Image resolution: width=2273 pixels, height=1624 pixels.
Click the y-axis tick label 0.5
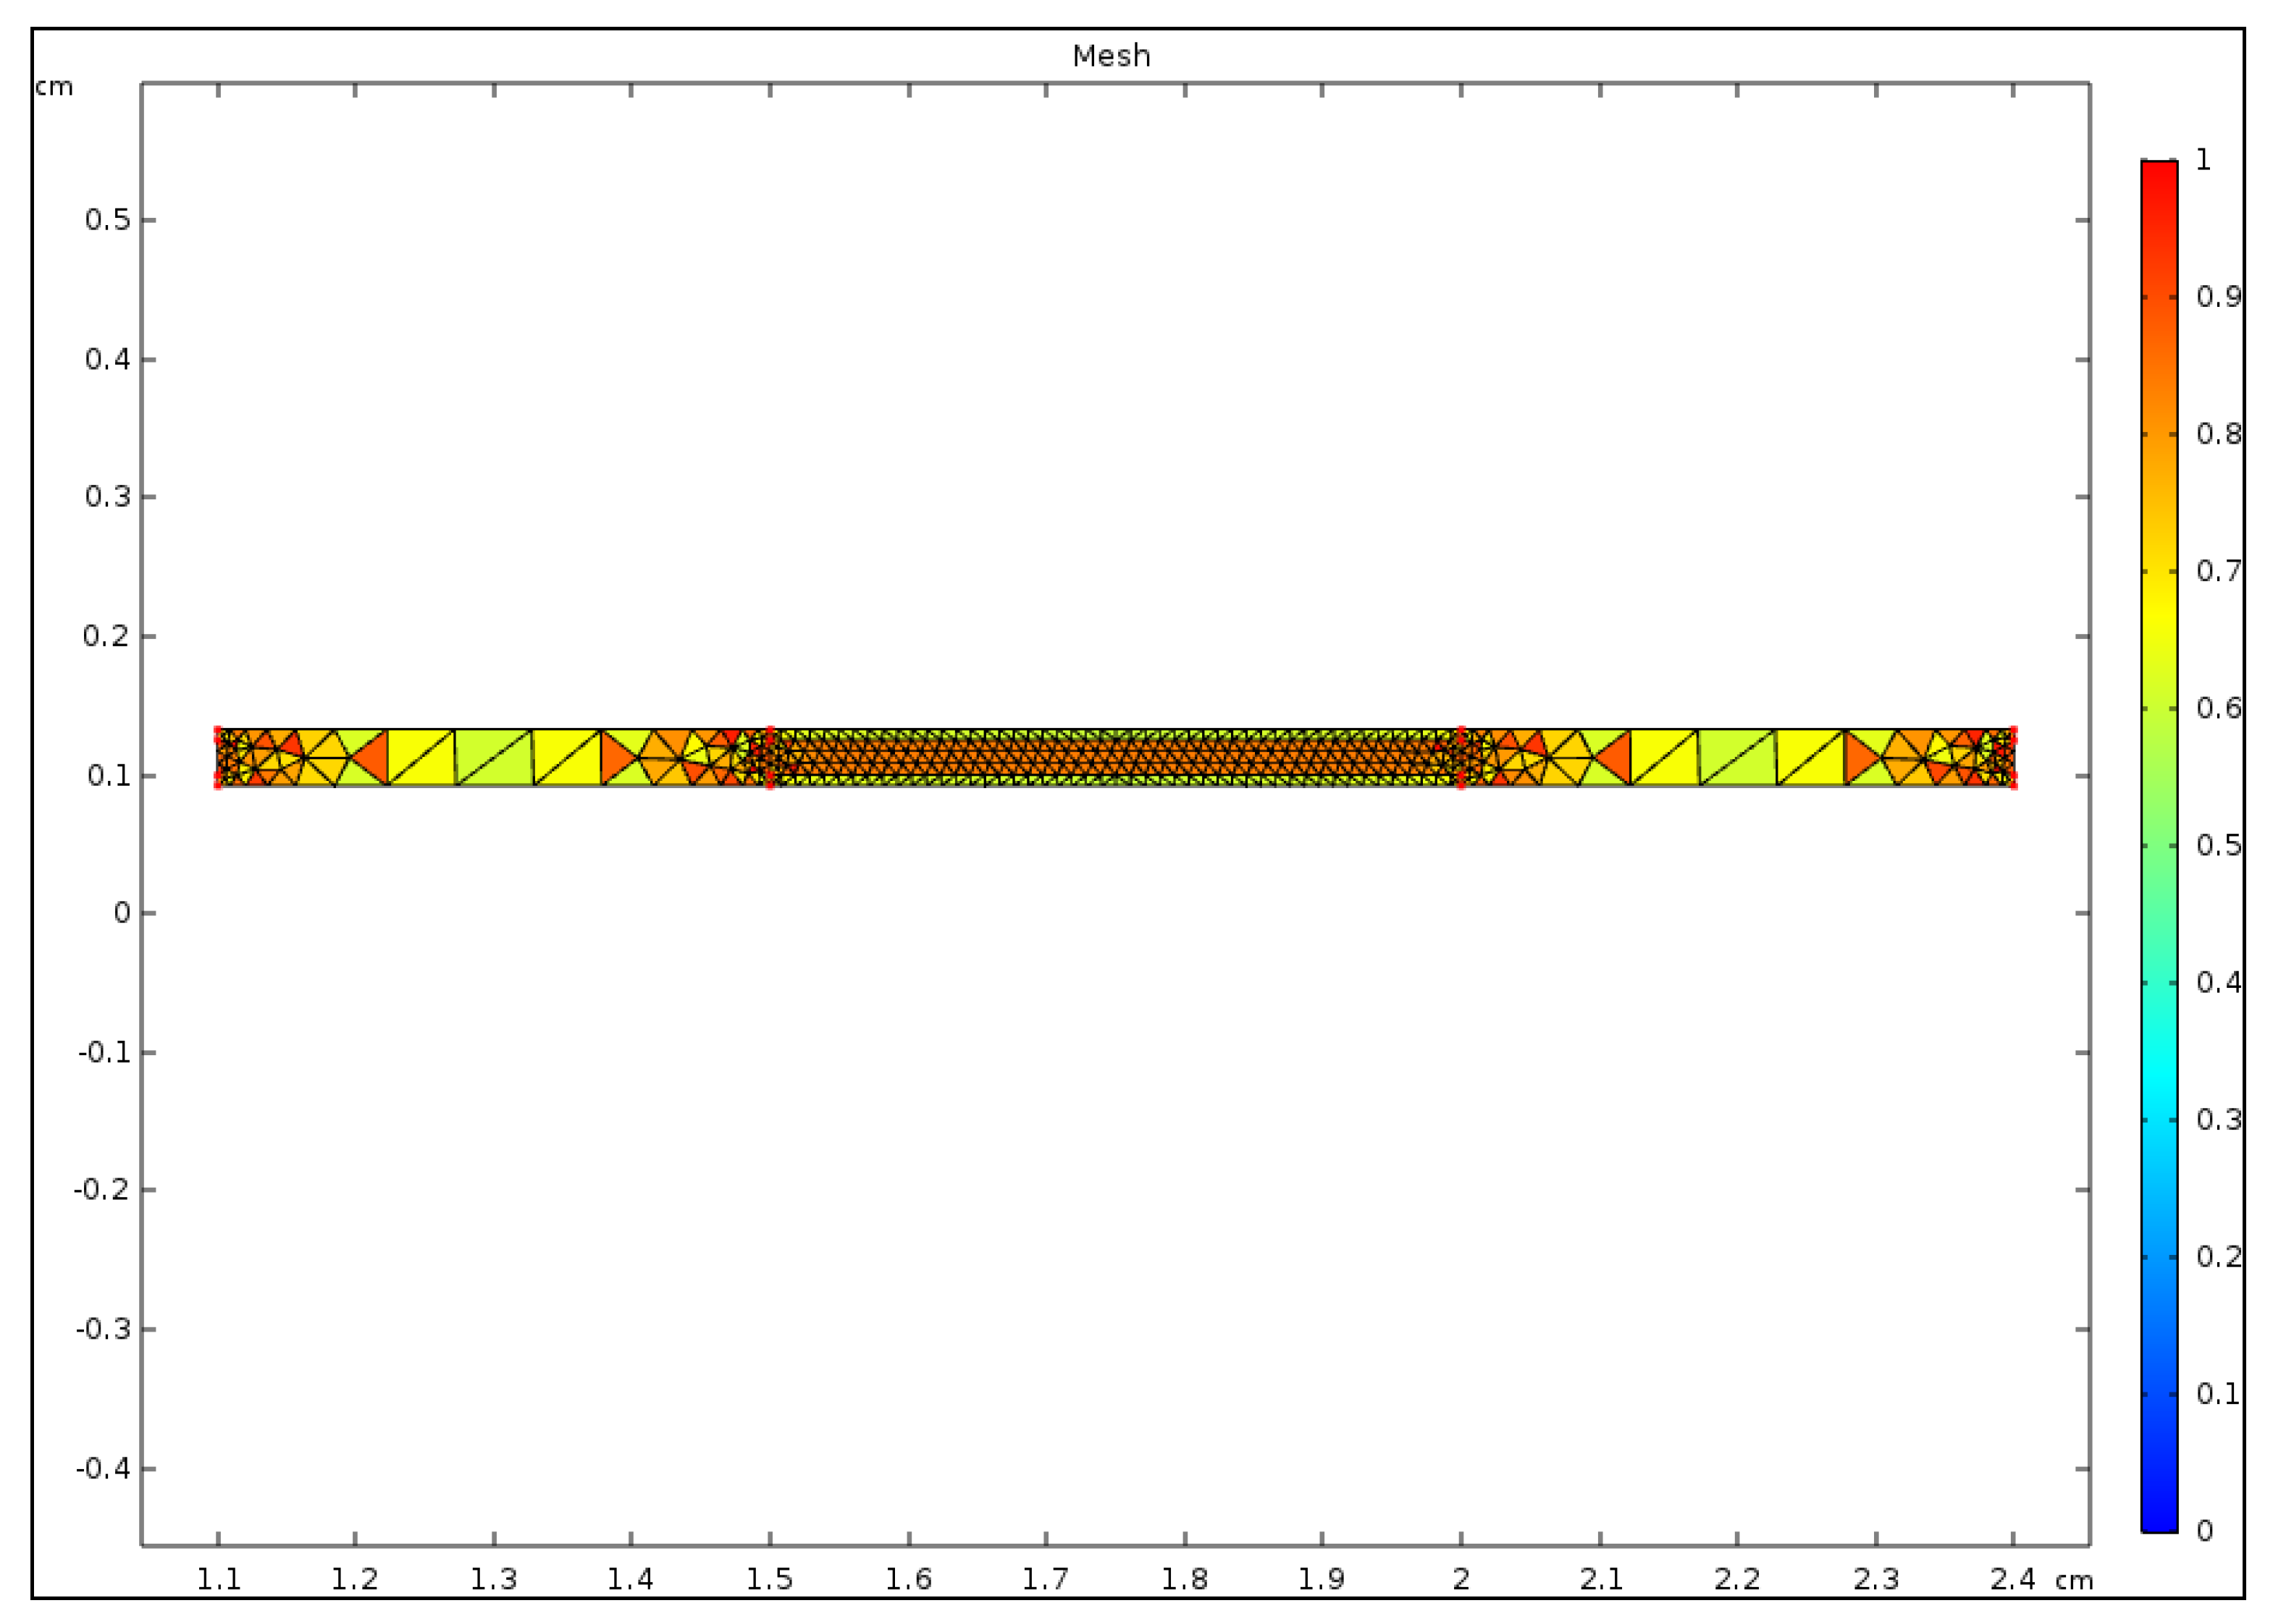[108, 220]
